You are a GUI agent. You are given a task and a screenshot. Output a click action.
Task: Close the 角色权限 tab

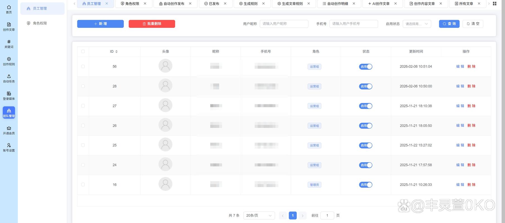click(145, 4)
